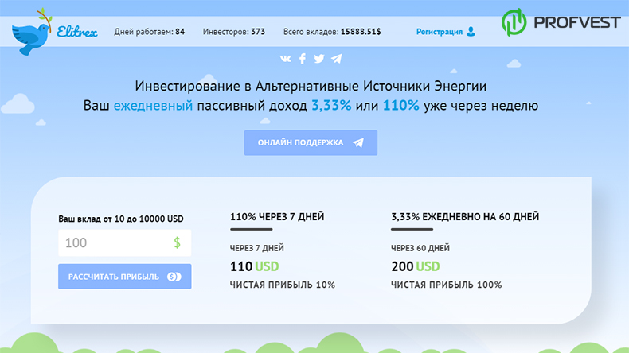The width and height of the screenshot is (629, 353).
Task: Click the highlighted 110% in headline
Action: 400,106
